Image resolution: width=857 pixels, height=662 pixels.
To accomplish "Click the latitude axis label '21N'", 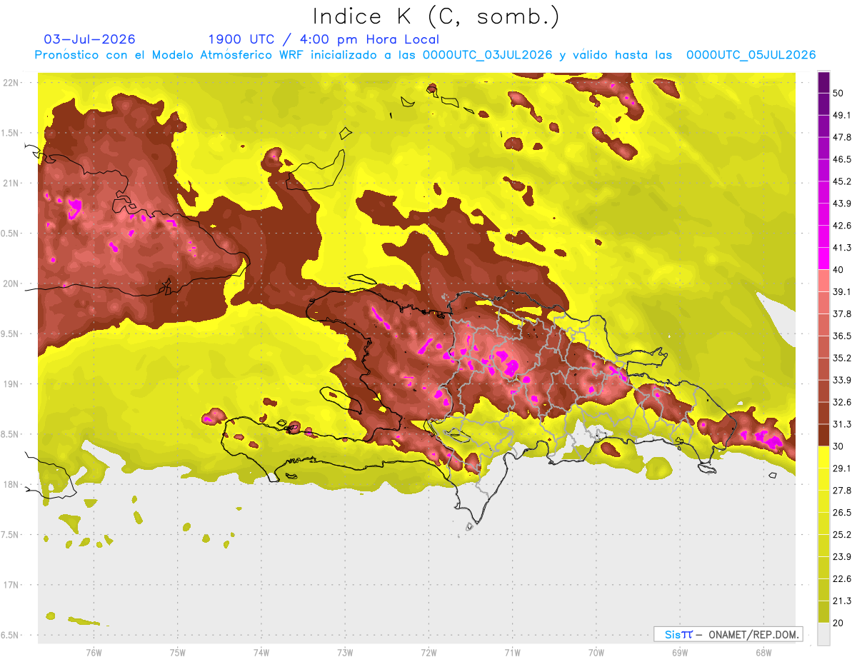I will click(x=11, y=183).
